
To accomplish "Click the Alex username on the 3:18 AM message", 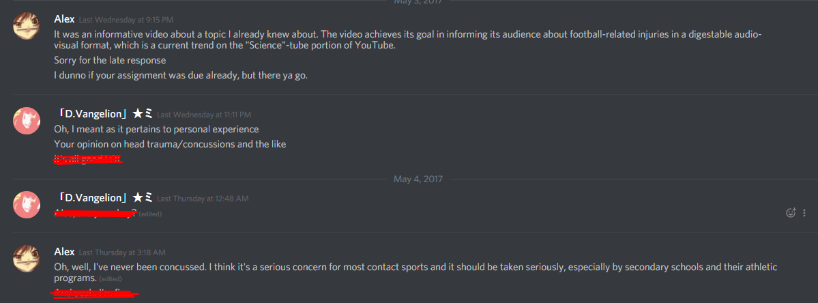I will click(64, 252).
